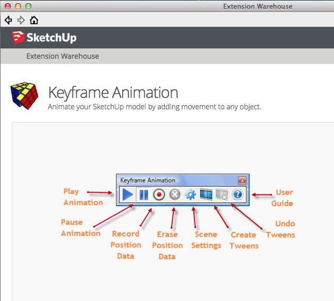Go forward with the right arrow
The width and height of the screenshot is (334, 301).
(x=21, y=20)
